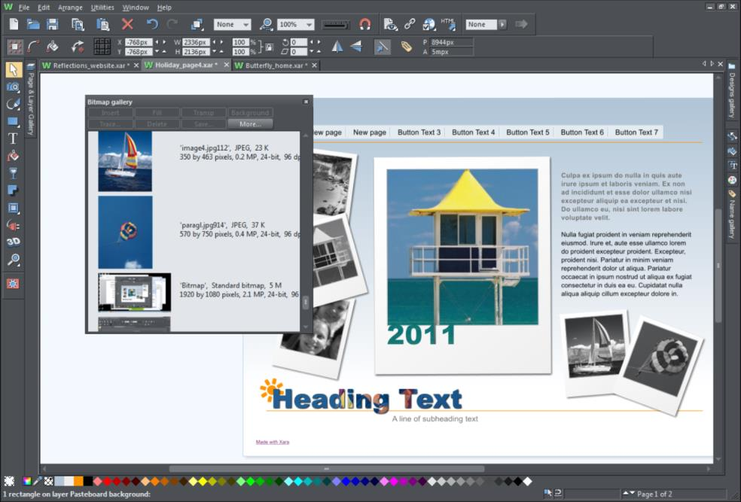Toggle the lock aspect ratio button
Viewport: 741px width, 502px height.
270,47
